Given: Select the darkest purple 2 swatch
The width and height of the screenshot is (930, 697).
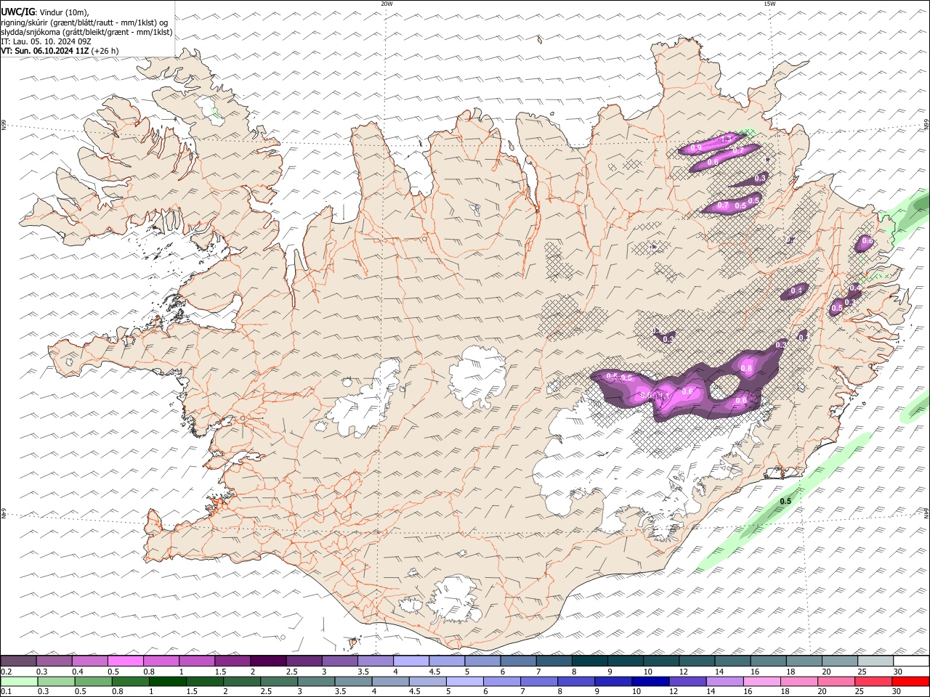Looking at the screenshot, I should tap(268, 661).
